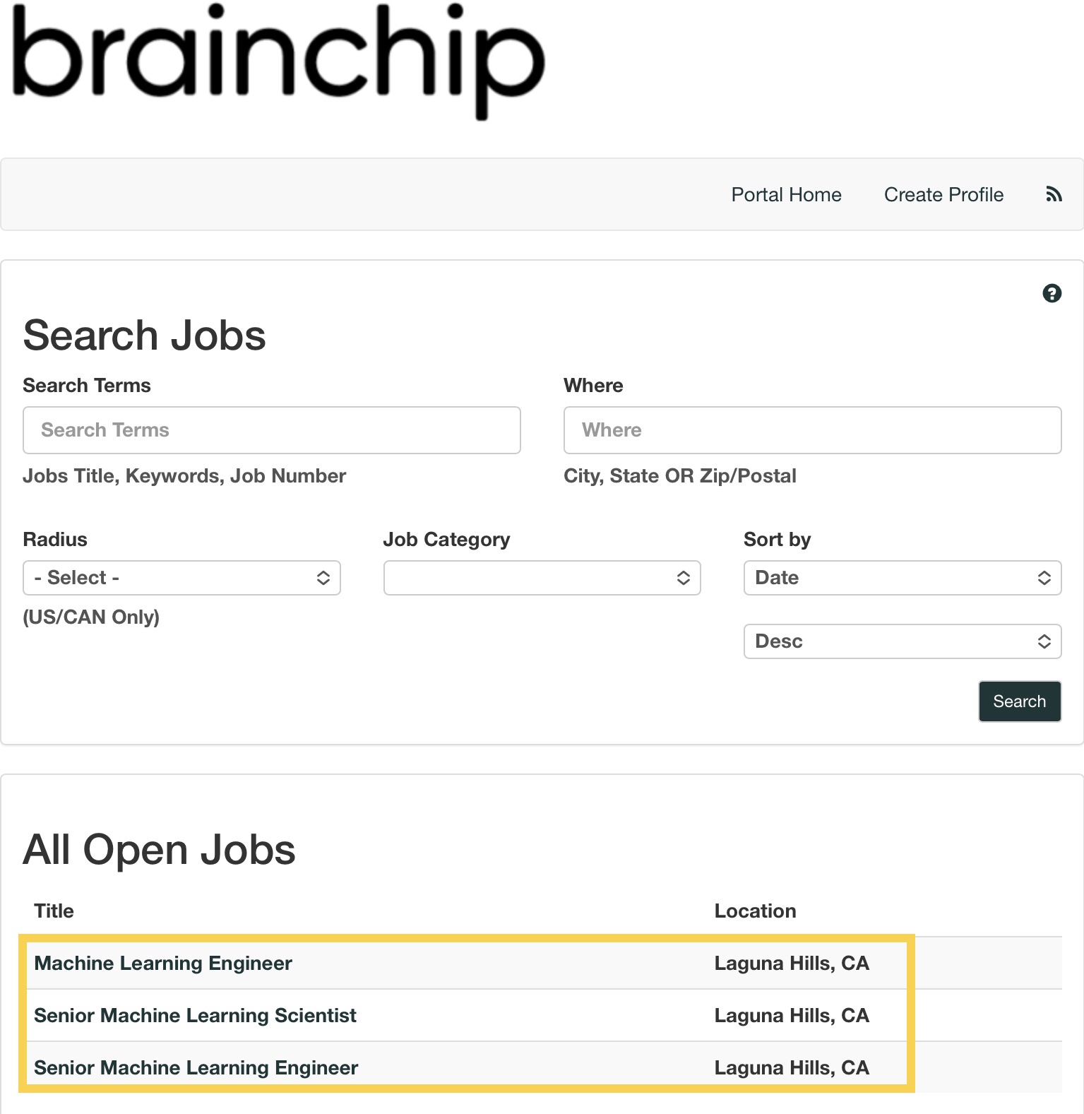Open the help question mark icon
The width and height of the screenshot is (1084, 1114).
click(x=1052, y=293)
